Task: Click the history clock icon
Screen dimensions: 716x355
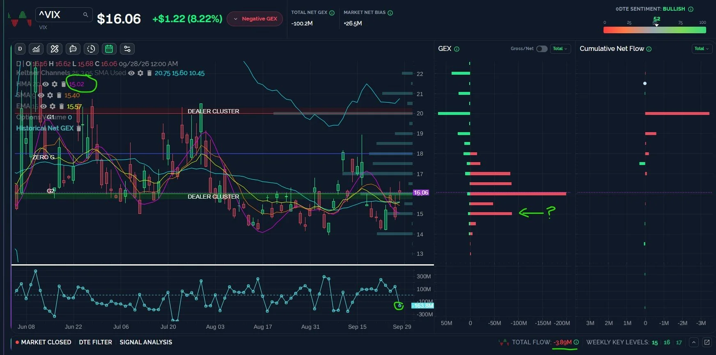Action: click(x=91, y=49)
